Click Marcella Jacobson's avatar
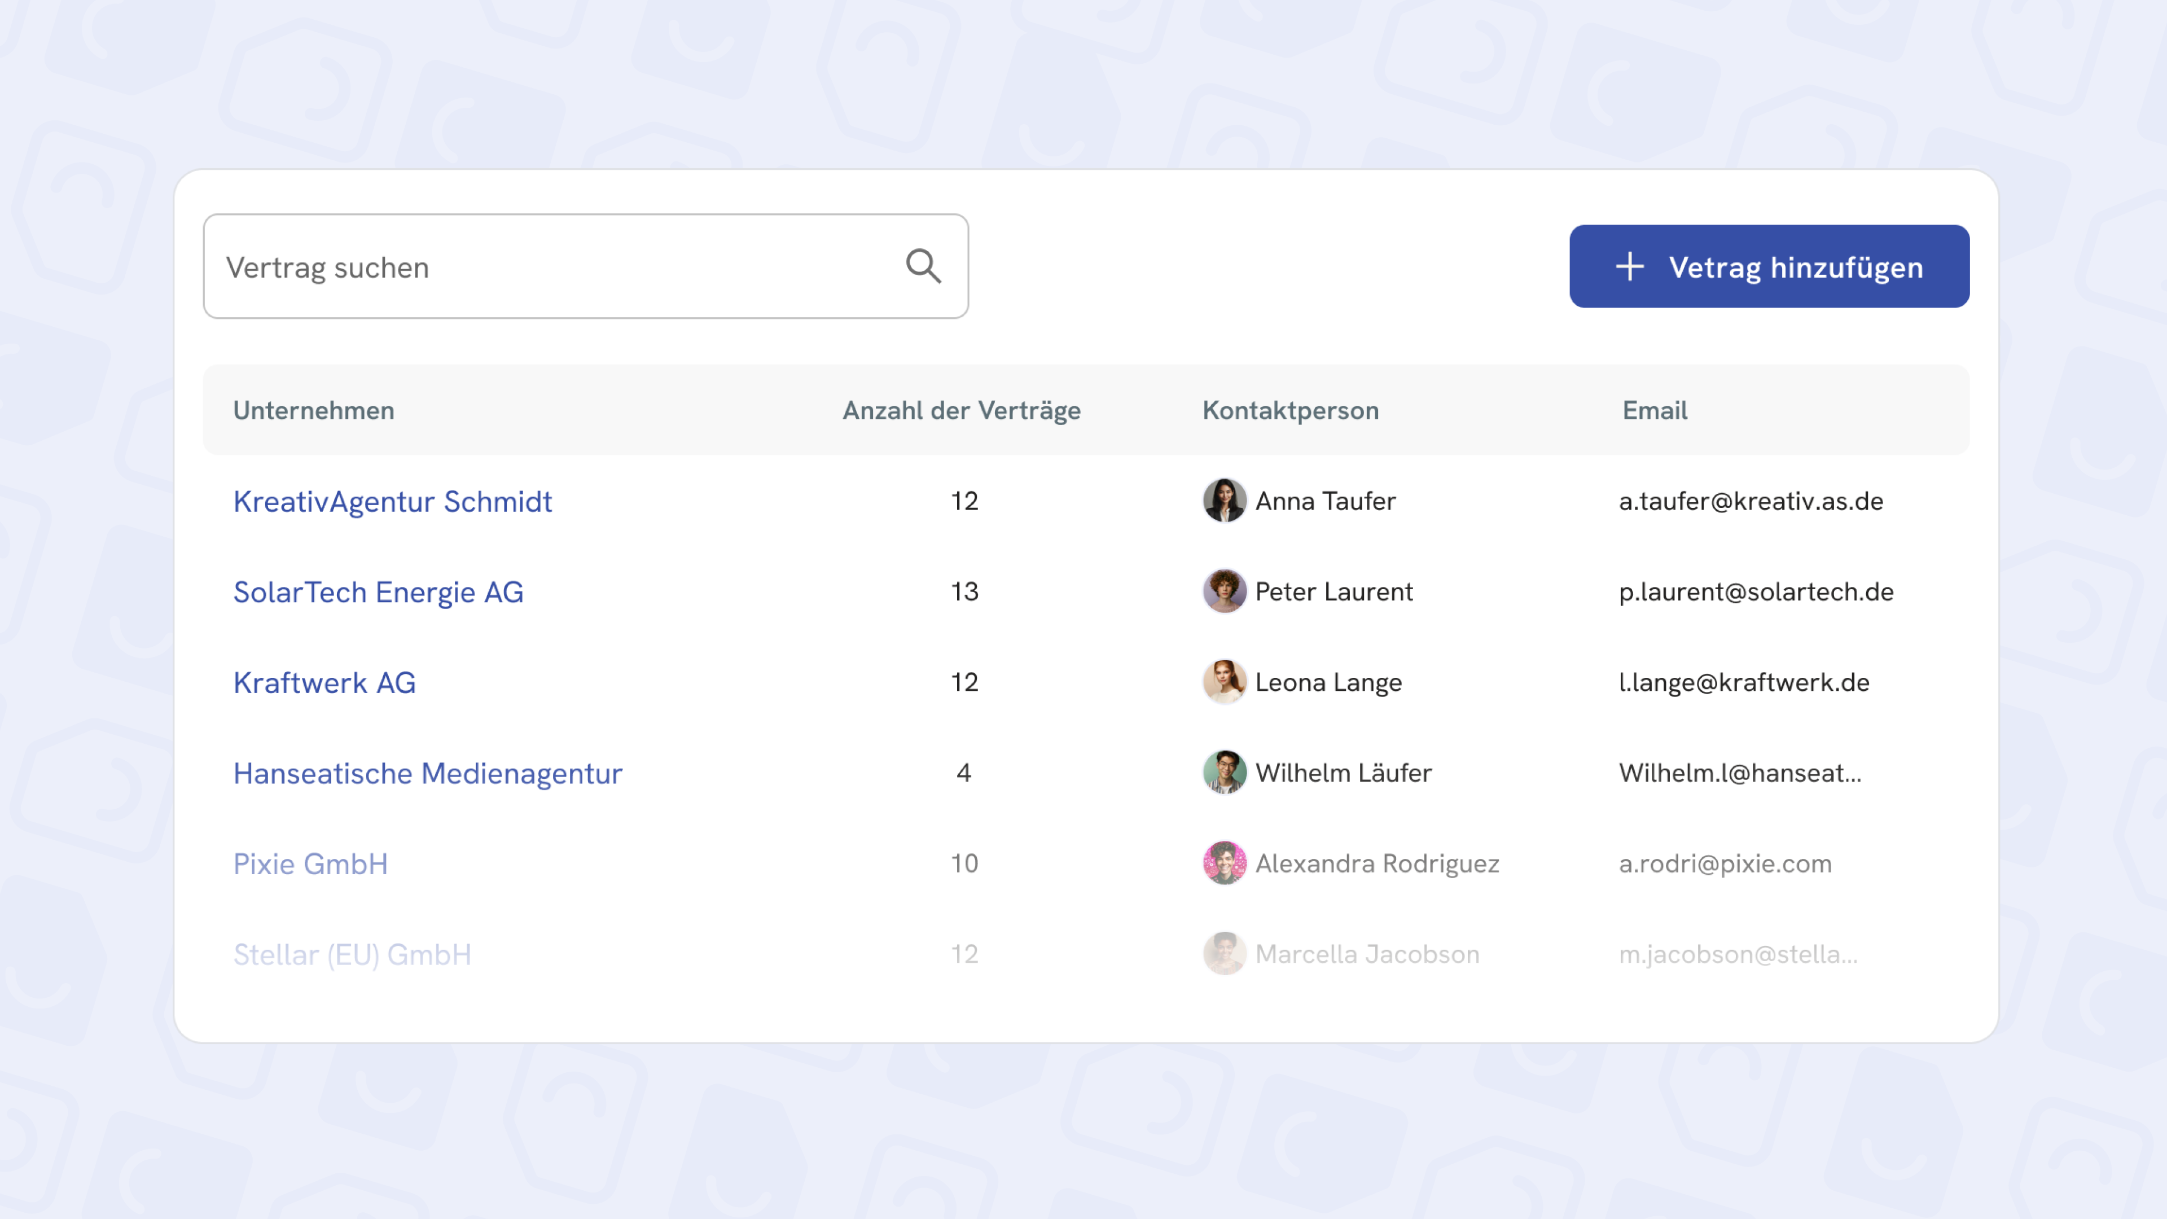Viewport: 2167px width, 1219px height. point(1224,954)
